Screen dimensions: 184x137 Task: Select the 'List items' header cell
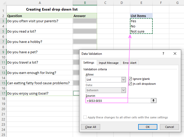(x=141, y=16)
